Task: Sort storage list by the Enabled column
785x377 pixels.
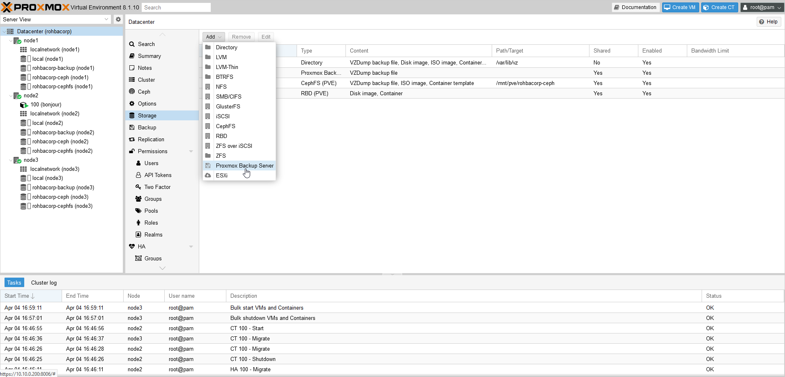Action: click(x=662, y=51)
